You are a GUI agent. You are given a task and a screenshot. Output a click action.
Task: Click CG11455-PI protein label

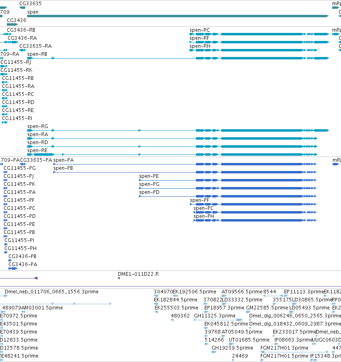19,240
